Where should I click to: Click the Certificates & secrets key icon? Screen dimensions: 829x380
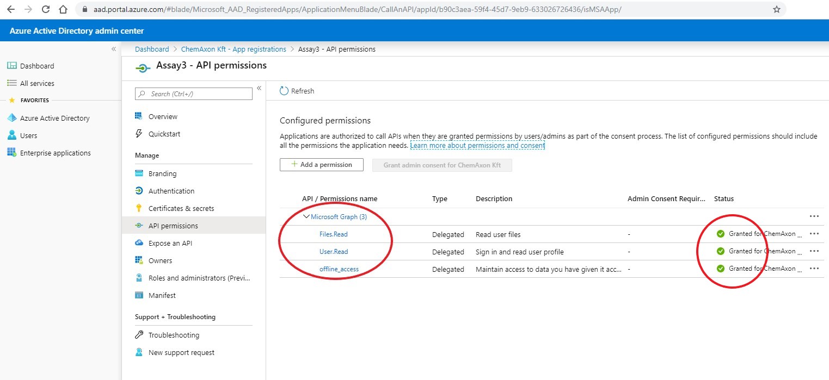coord(139,208)
